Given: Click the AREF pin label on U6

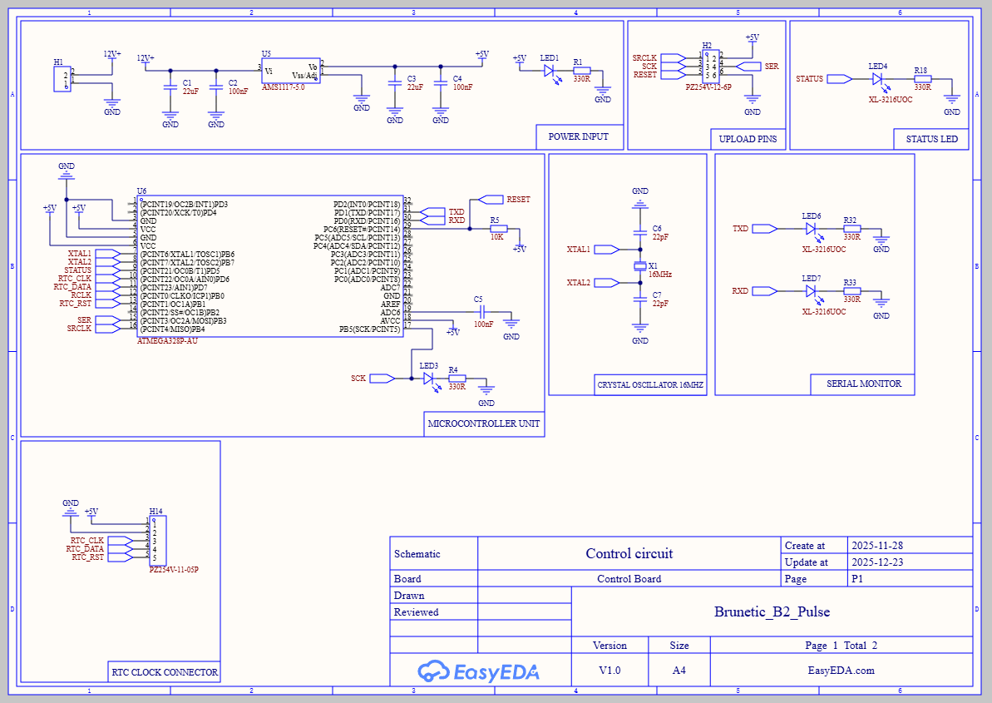Looking at the screenshot, I should (390, 304).
